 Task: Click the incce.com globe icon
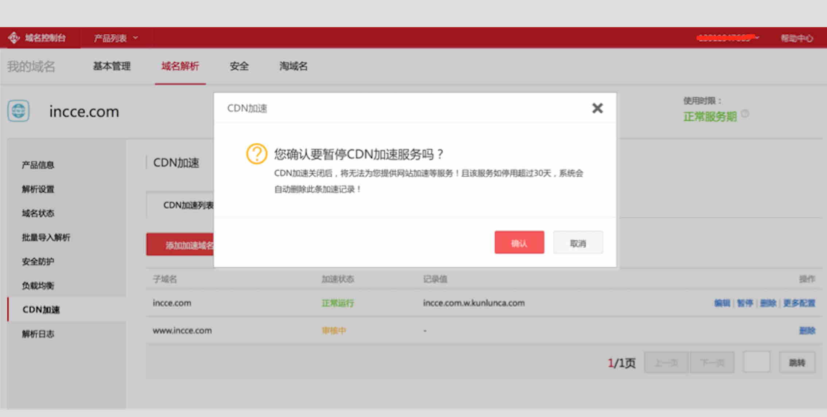pyautogui.click(x=18, y=111)
